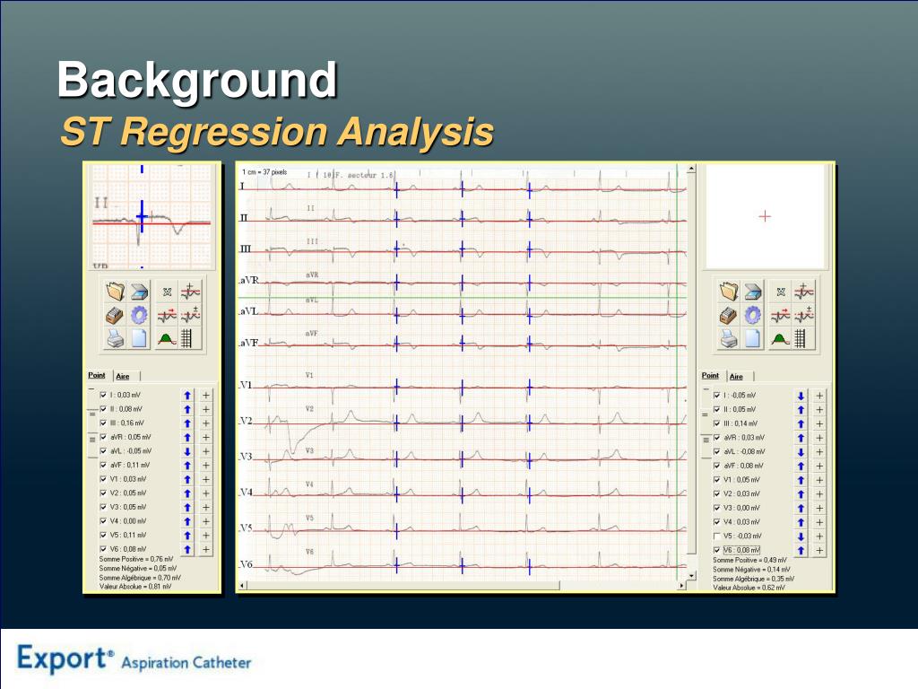Click plus button beside 'V4 : 0,00 mV'

point(206,521)
